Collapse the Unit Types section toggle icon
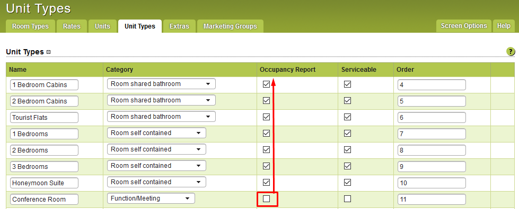This screenshot has height=209, width=519. tap(49, 52)
